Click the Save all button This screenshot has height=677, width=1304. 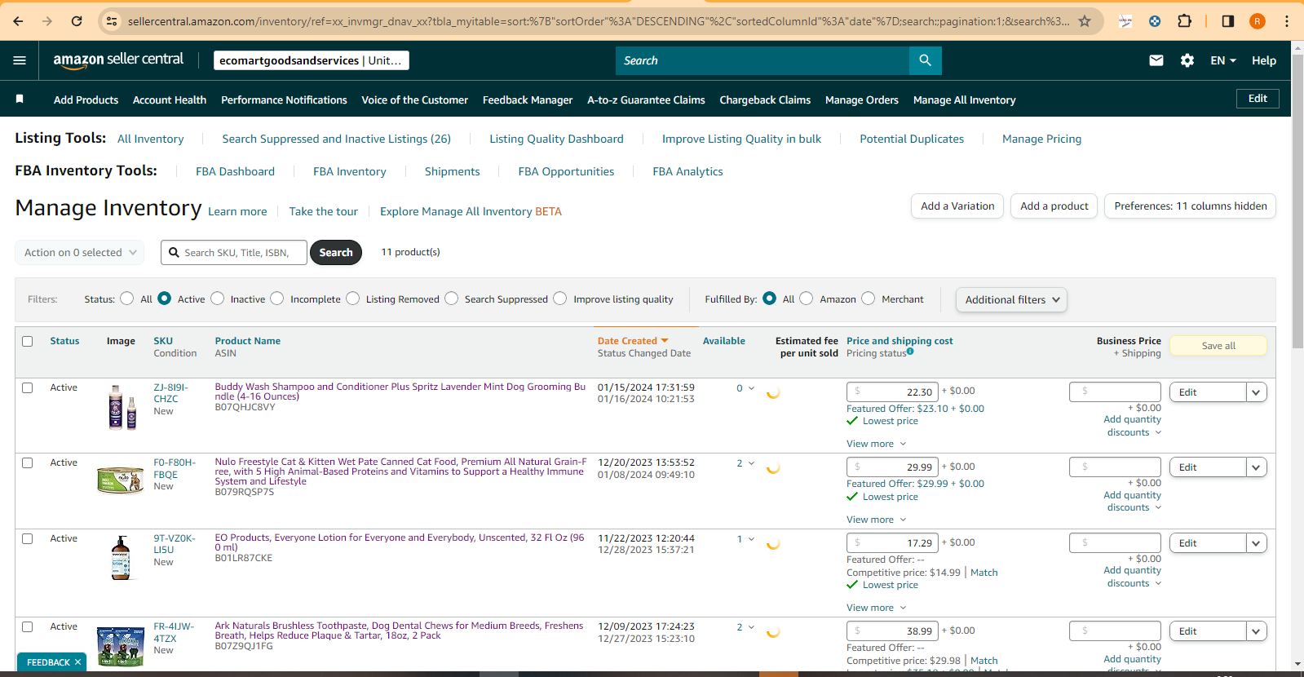click(1218, 346)
